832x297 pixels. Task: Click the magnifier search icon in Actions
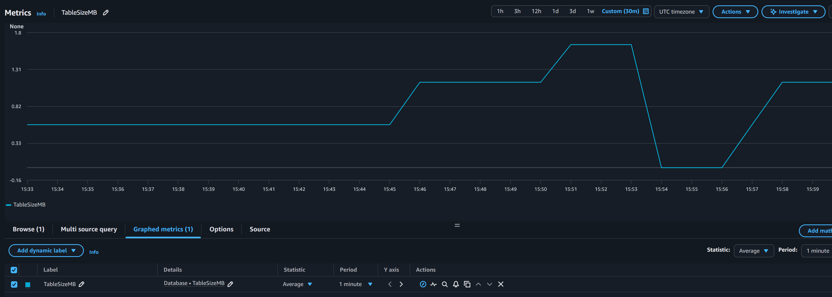point(445,284)
